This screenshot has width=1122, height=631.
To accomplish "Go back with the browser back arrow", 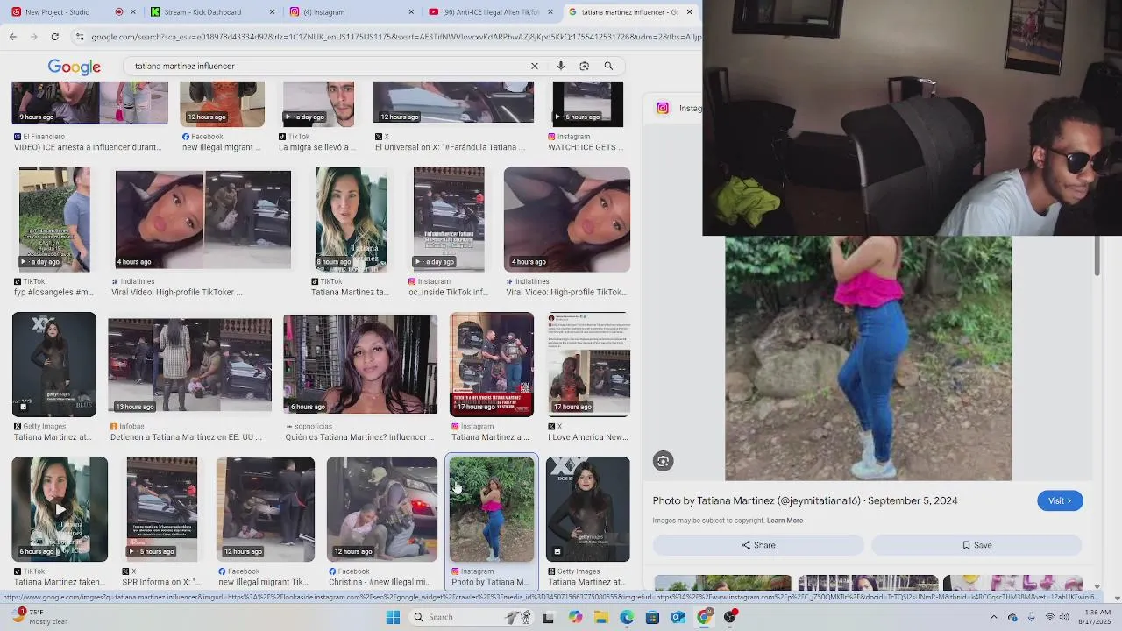I will (x=13, y=37).
